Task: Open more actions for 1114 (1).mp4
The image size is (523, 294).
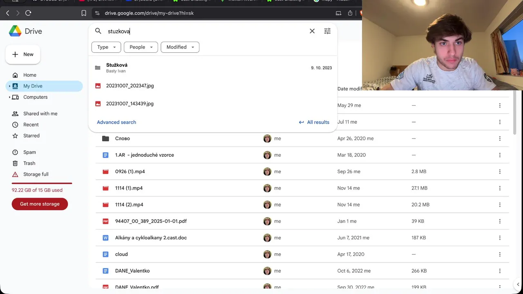Action: (x=500, y=188)
